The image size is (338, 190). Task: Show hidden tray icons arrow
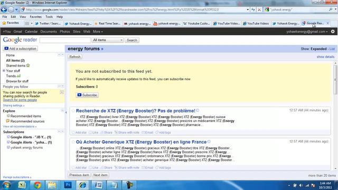[289, 185]
